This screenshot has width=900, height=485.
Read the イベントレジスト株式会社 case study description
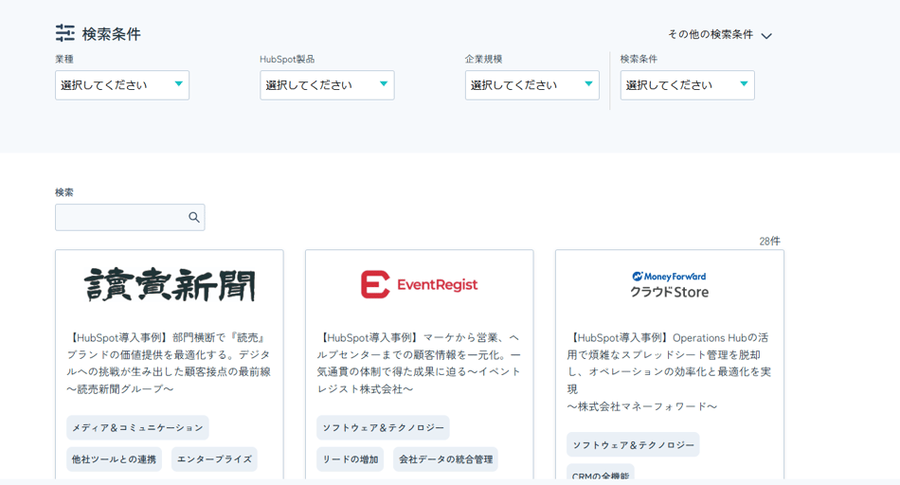coord(419,364)
